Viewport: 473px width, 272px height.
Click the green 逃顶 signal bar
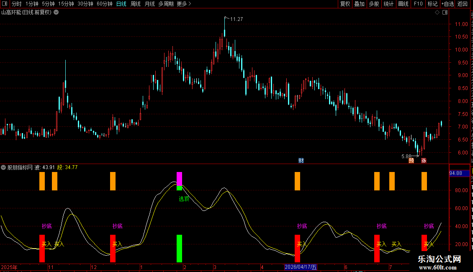[179, 249]
